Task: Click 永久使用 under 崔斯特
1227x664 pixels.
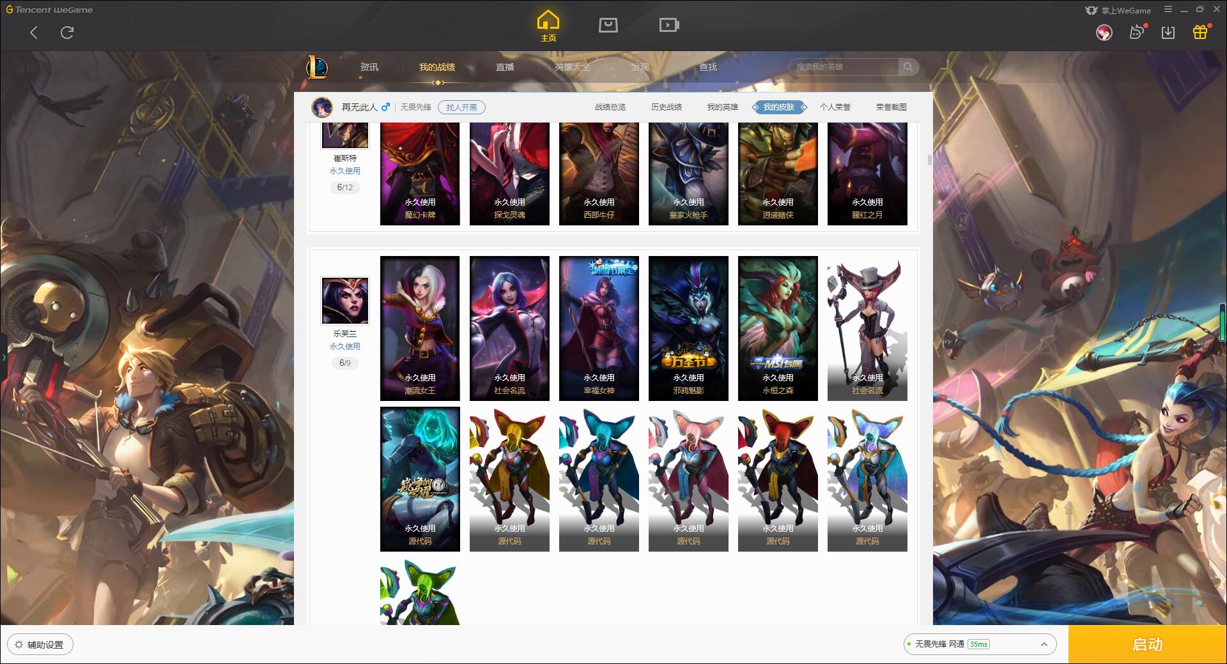Action: pyautogui.click(x=345, y=170)
